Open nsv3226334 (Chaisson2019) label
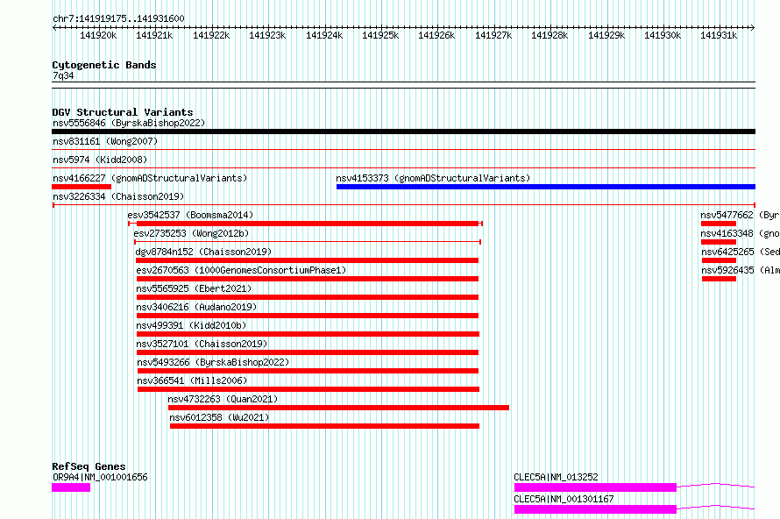The width and height of the screenshot is (780, 519). click(118, 196)
